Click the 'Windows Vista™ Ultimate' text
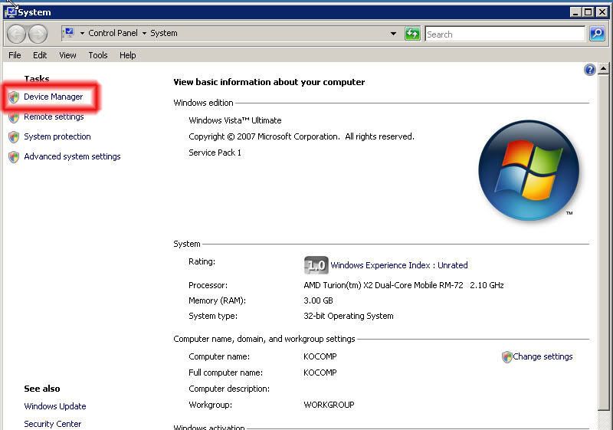 coord(235,120)
